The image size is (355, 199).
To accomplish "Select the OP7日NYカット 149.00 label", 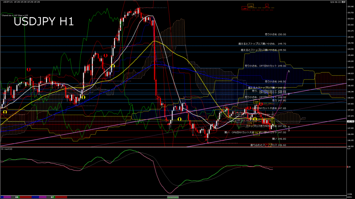I will 265,66.
